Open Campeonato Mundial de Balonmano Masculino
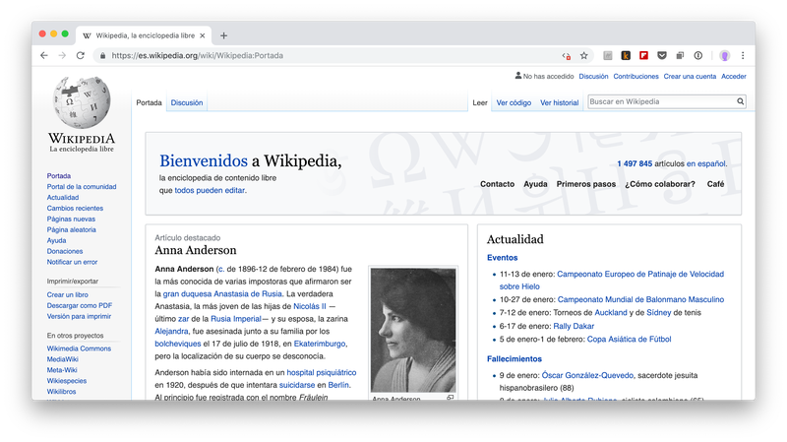This screenshot has height=442, width=787. pos(641,299)
